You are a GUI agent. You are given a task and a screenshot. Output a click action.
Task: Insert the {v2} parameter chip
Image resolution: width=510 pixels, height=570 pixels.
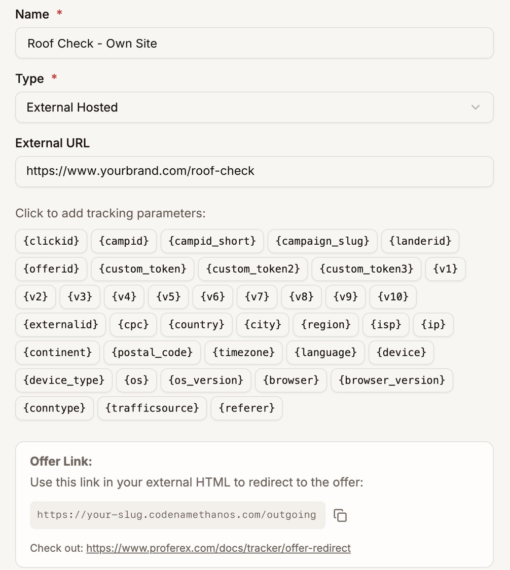(35, 296)
